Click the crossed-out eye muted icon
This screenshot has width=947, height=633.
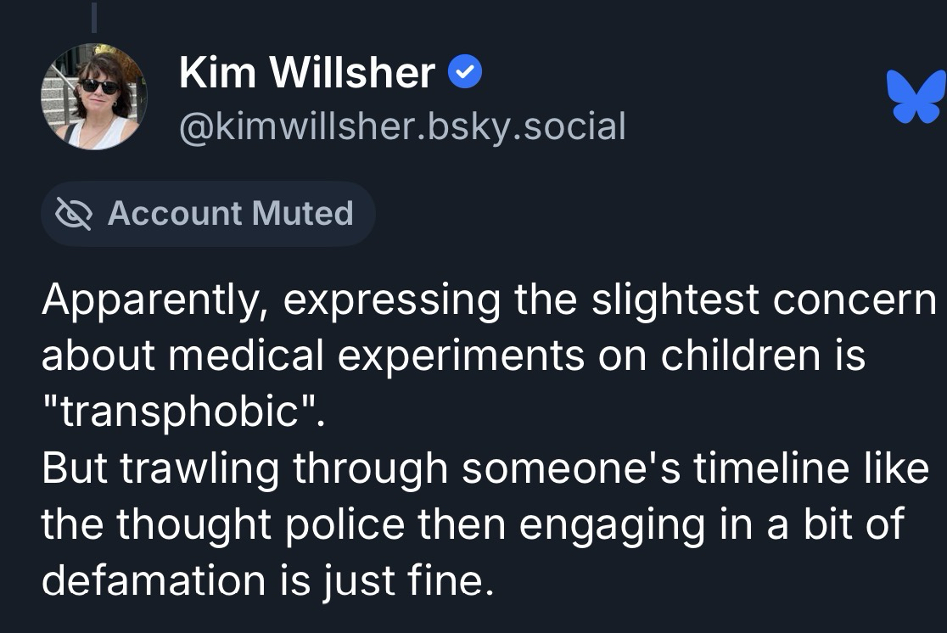[73, 214]
